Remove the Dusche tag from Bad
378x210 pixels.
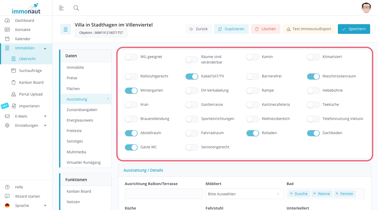291,194
